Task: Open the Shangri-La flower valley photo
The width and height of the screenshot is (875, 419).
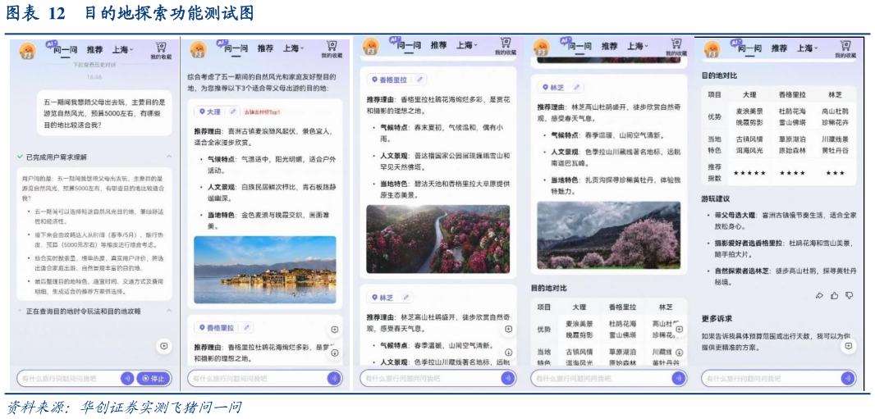Action: 438,239
